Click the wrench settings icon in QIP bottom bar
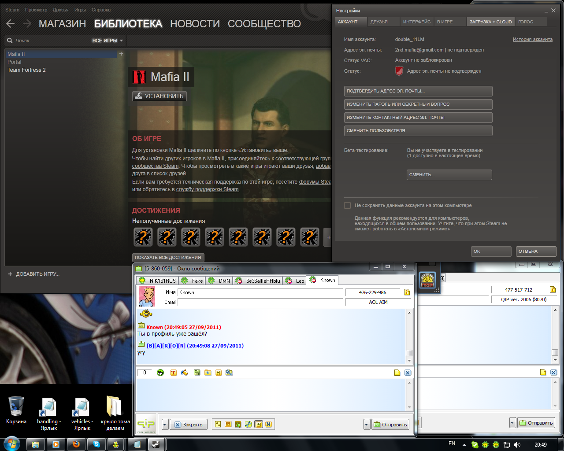The image size is (564, 451). tap(249, 425)
